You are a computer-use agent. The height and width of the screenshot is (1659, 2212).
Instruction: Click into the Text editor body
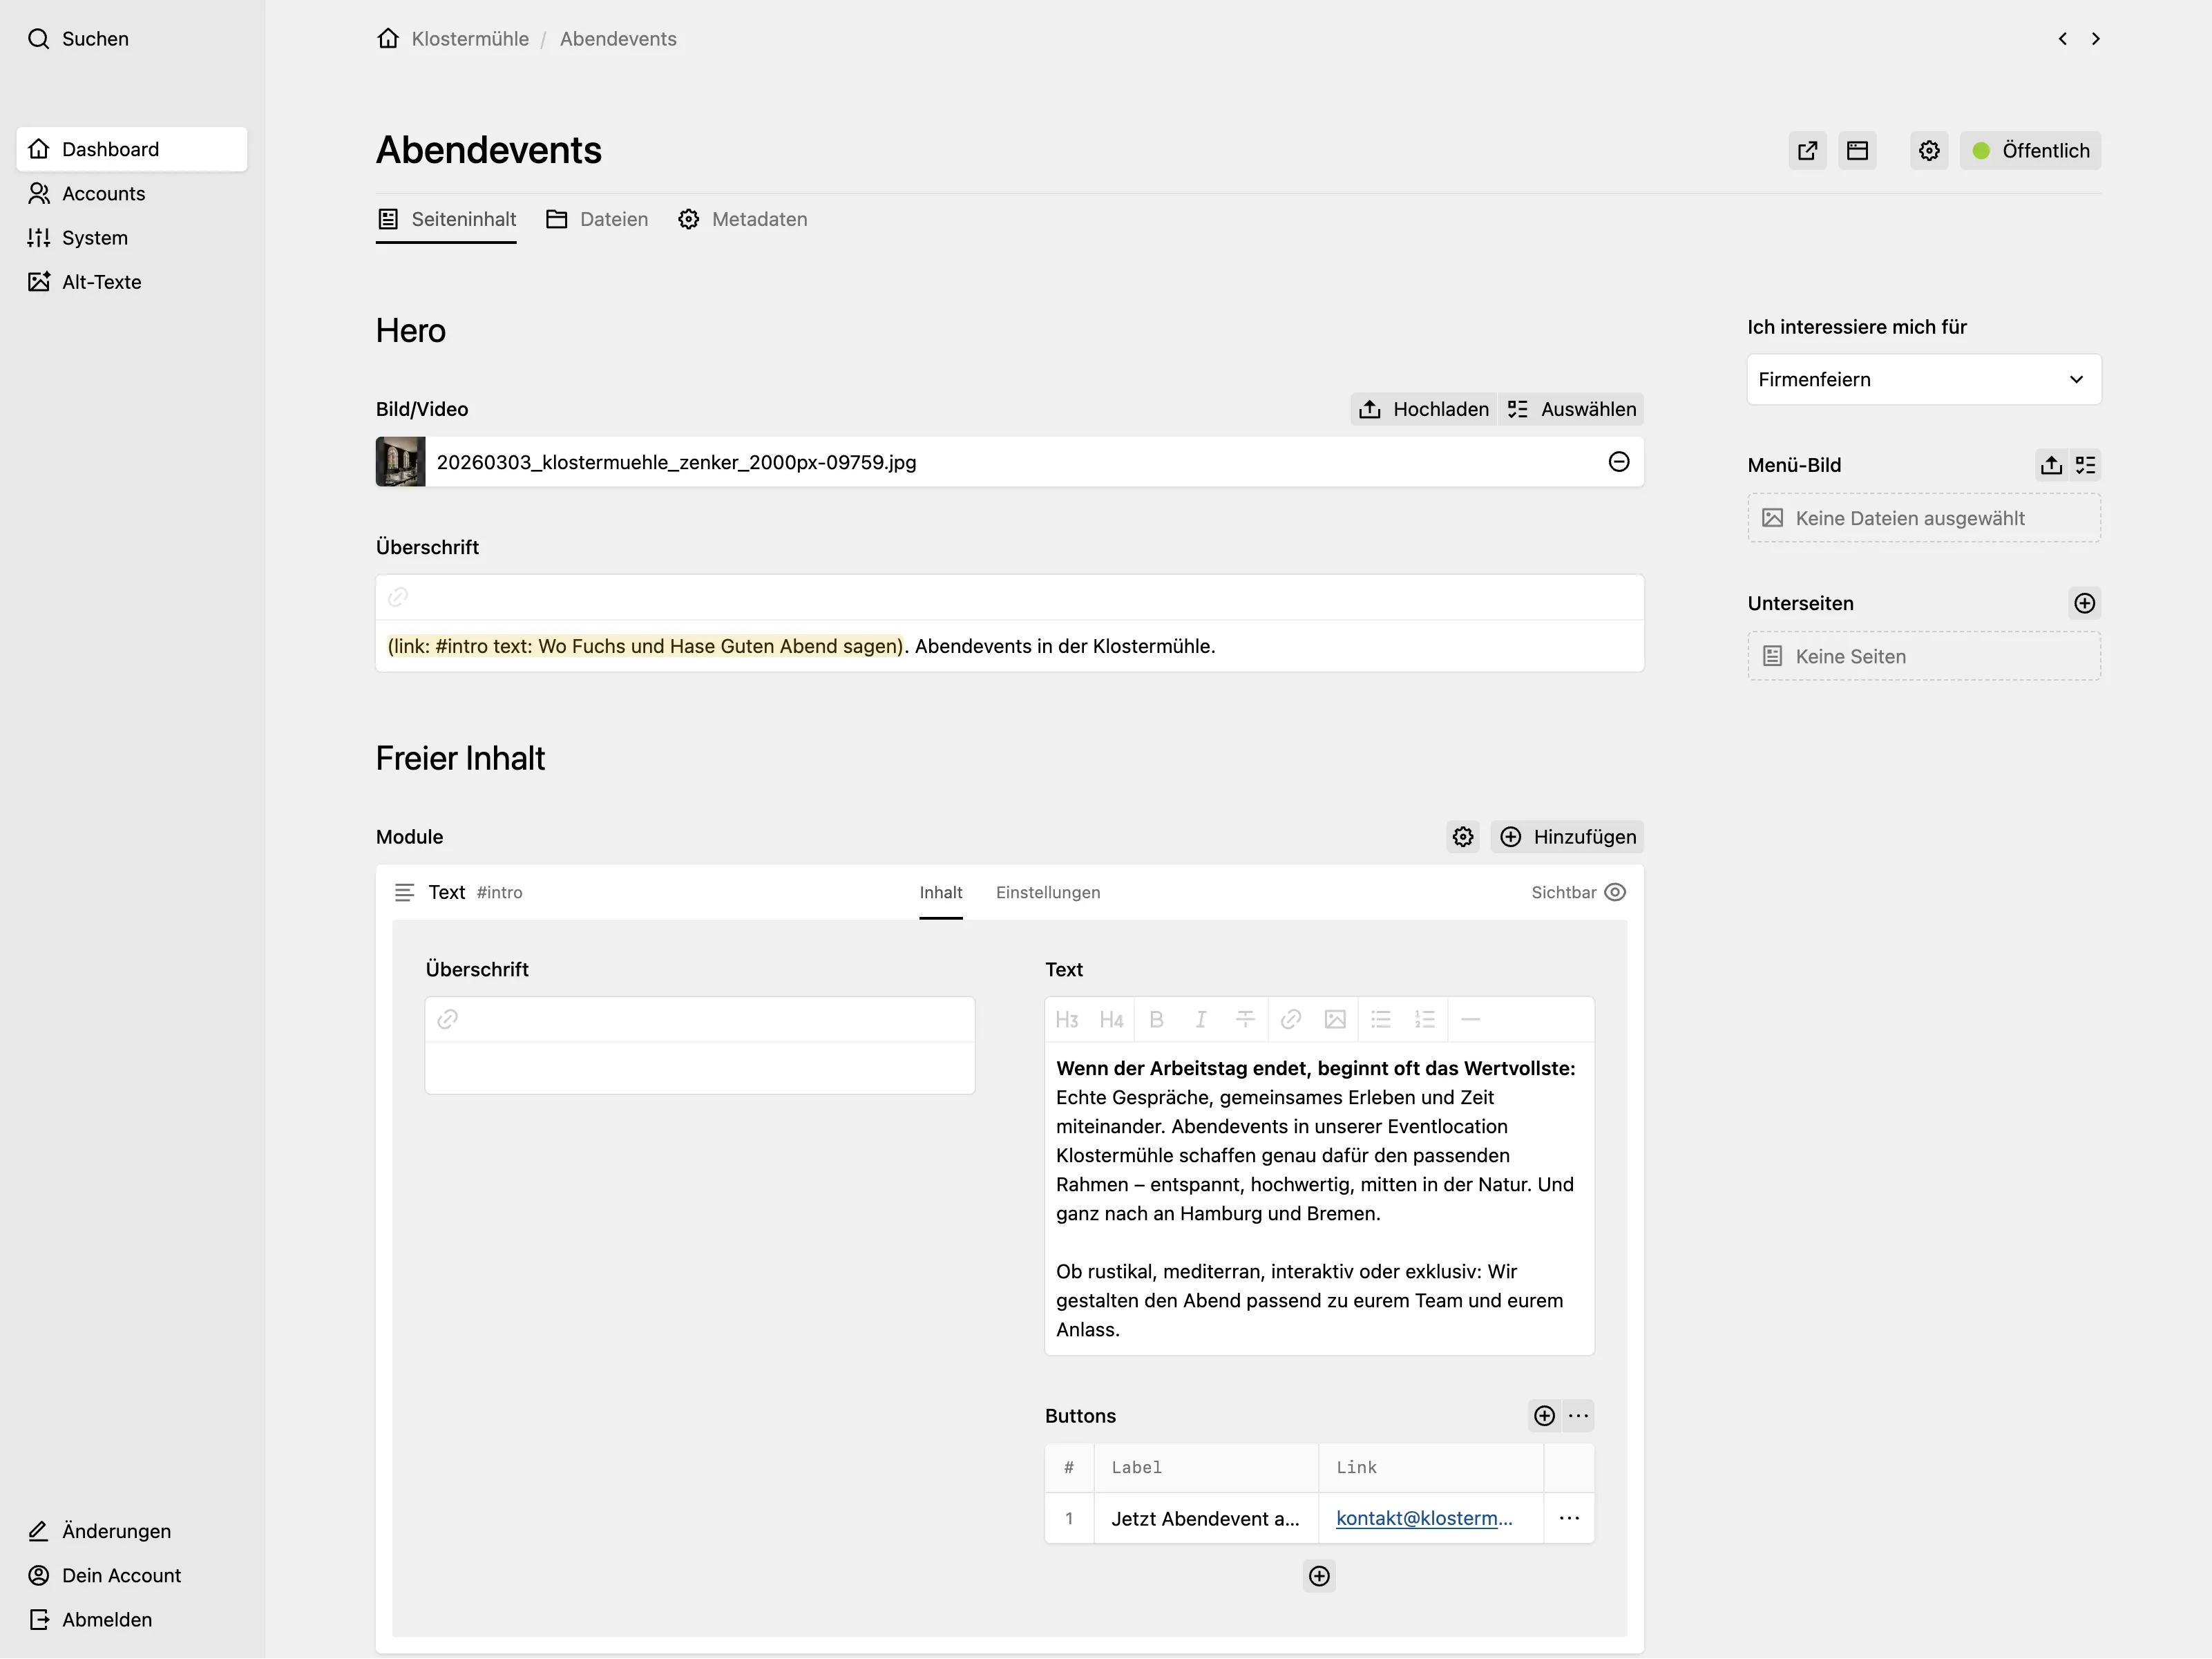coord(1320,1198)
